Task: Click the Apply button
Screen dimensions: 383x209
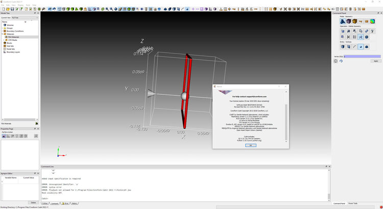Action: tap(376, 61)
